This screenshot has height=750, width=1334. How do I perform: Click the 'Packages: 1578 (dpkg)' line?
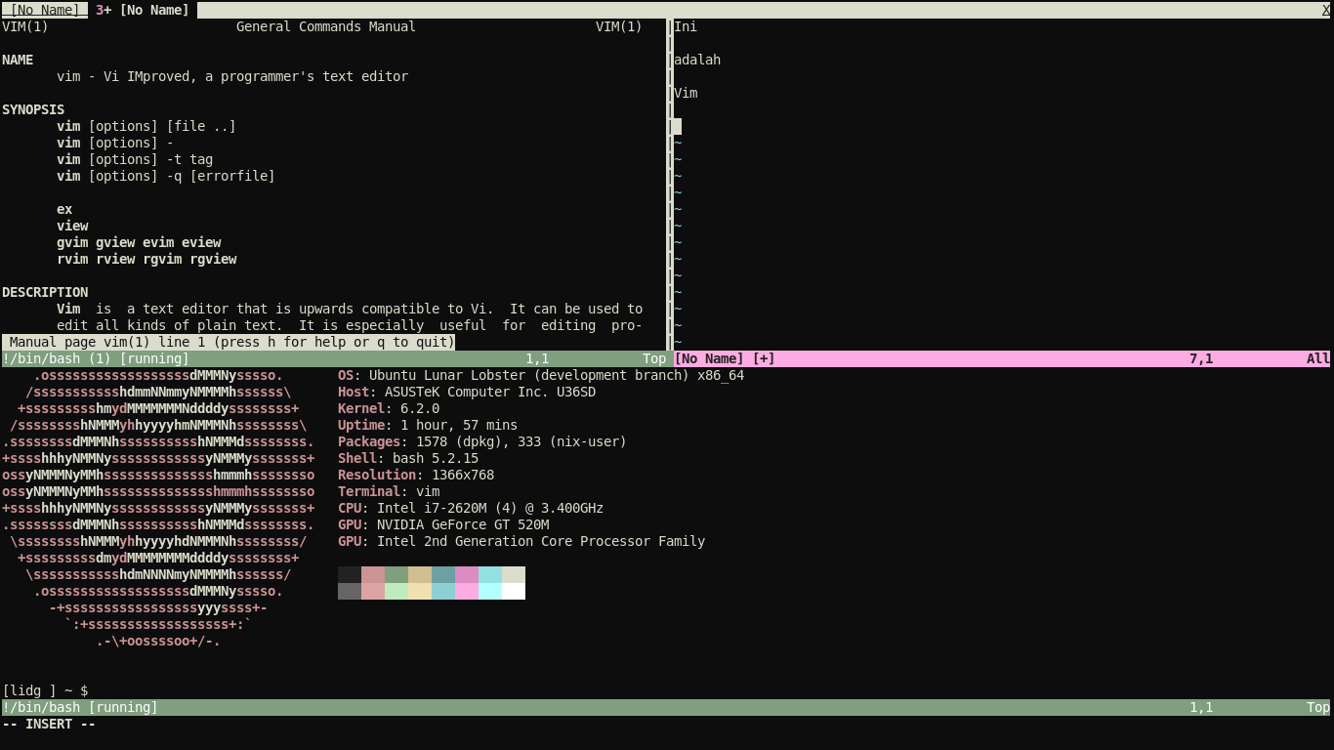[x=482, y=441]
